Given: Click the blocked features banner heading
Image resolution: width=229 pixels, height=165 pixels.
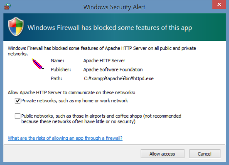Looking at the screenshot, I should 110,28.
